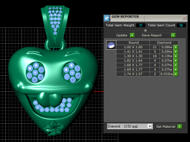
Task: Select the 1.68 X 1.77 size cell
Action: (133, 65)
